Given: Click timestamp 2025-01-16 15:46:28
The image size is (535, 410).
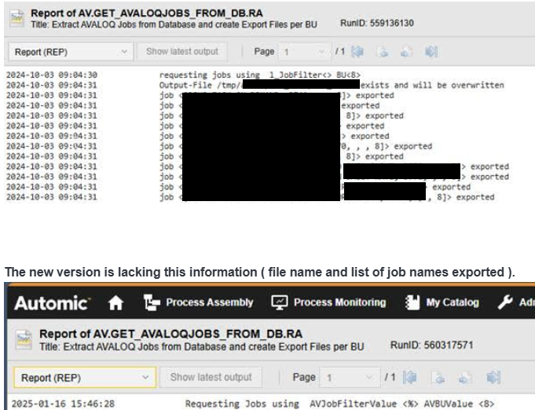Looking at the screenshot, I should pos(63,404).
